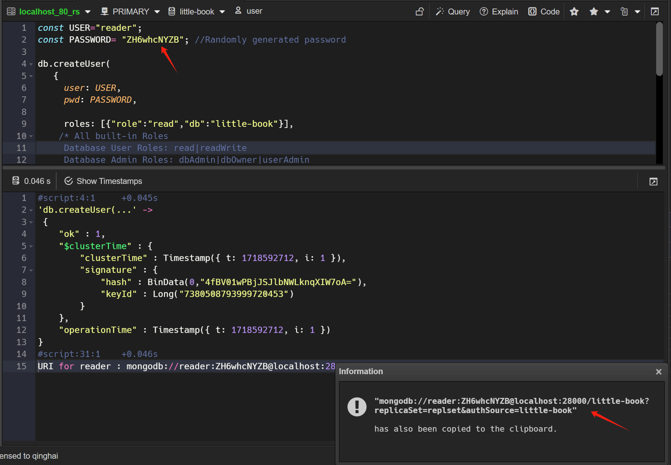The height and width of the screenshot is (465, 671).
Task: Click the database icon beside little-book
Action: click(x=172, y=11)
